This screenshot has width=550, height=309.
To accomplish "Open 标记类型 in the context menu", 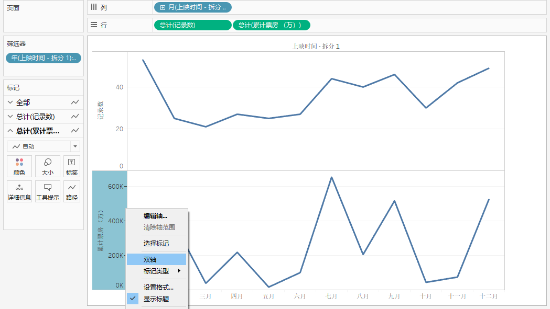I will (156, 271).
